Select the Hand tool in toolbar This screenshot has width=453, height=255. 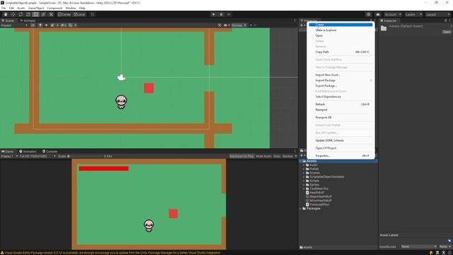[x=6, y=14]
